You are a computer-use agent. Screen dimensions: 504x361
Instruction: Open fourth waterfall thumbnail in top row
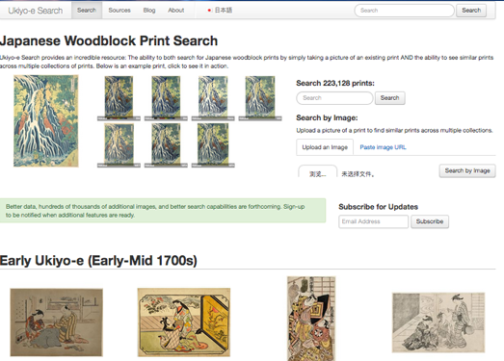pyautogui.click(x=260, y=98)
